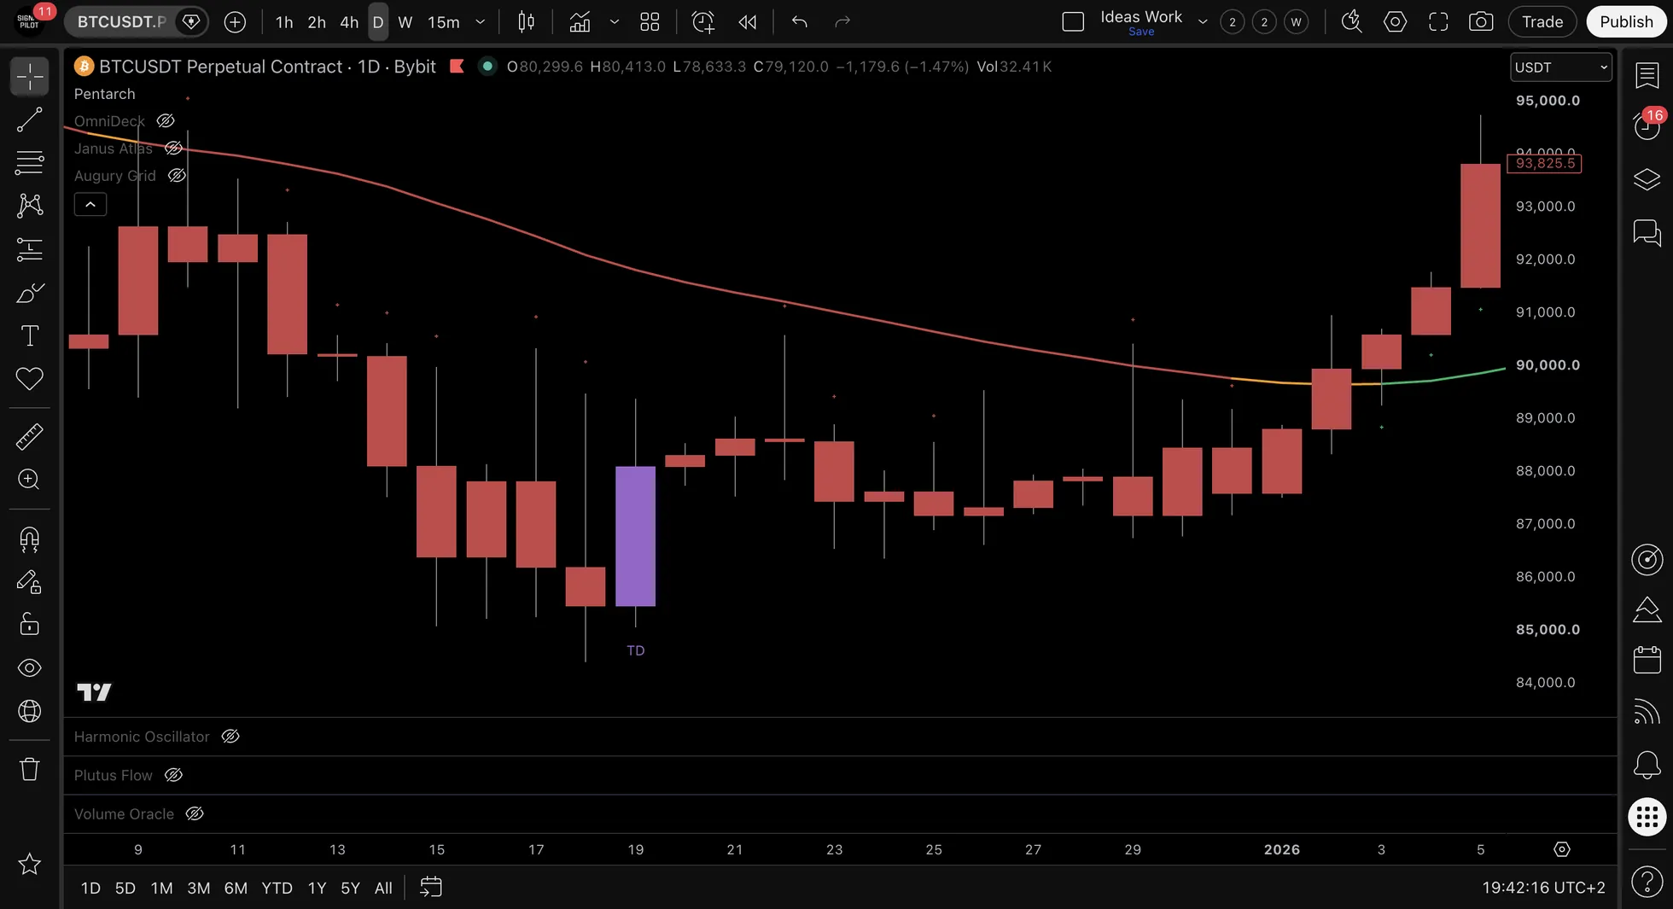Open the candlestick chart style selector
This screenshot has height=909, width=1673.
(x=527, y=22)
